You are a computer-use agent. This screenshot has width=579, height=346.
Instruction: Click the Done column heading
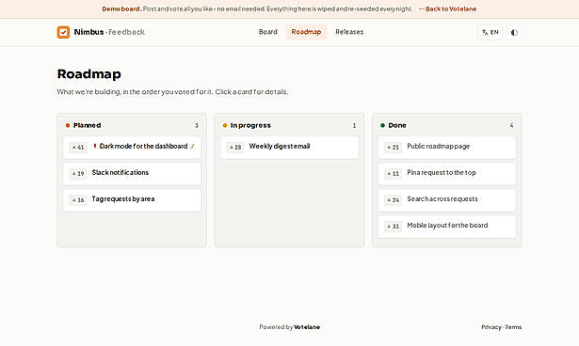coord(397,125)
